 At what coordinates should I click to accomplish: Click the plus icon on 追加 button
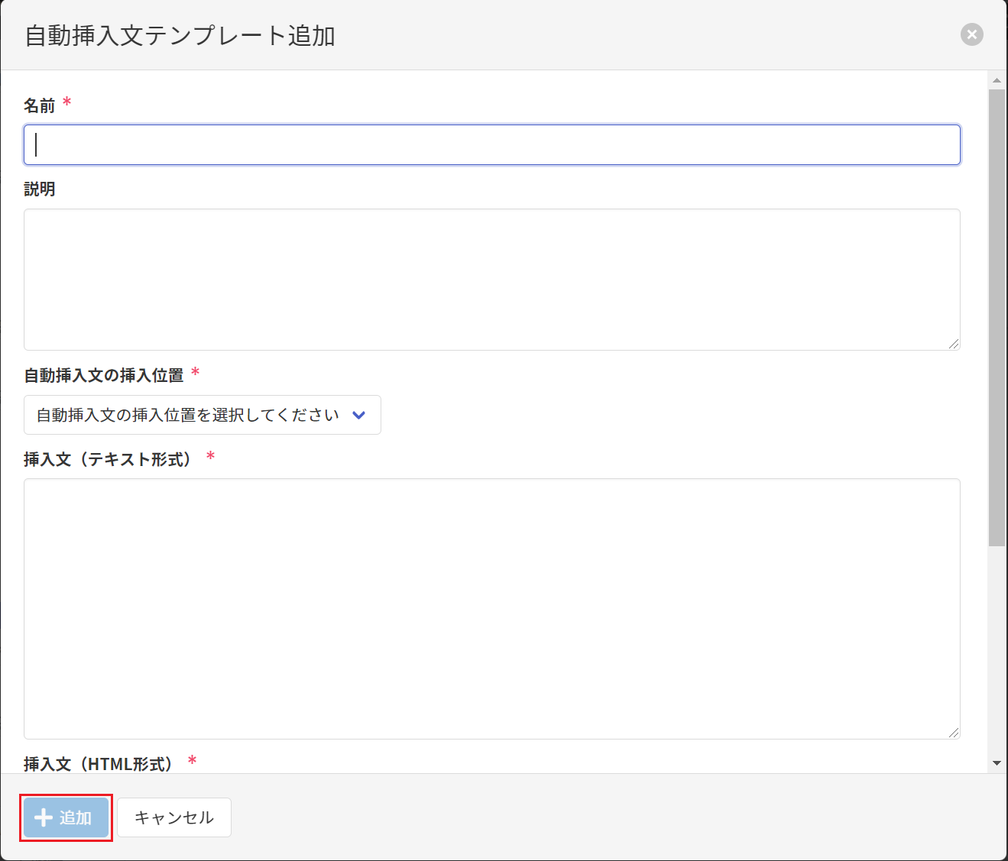coord(44,817)
